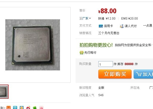Click the purchase quantity input field
This screenshot has width=153, height=109.
(106, 64)
